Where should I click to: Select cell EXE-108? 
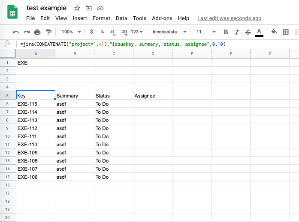36,160
